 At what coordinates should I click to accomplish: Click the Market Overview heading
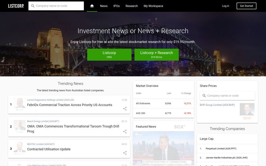147,86
